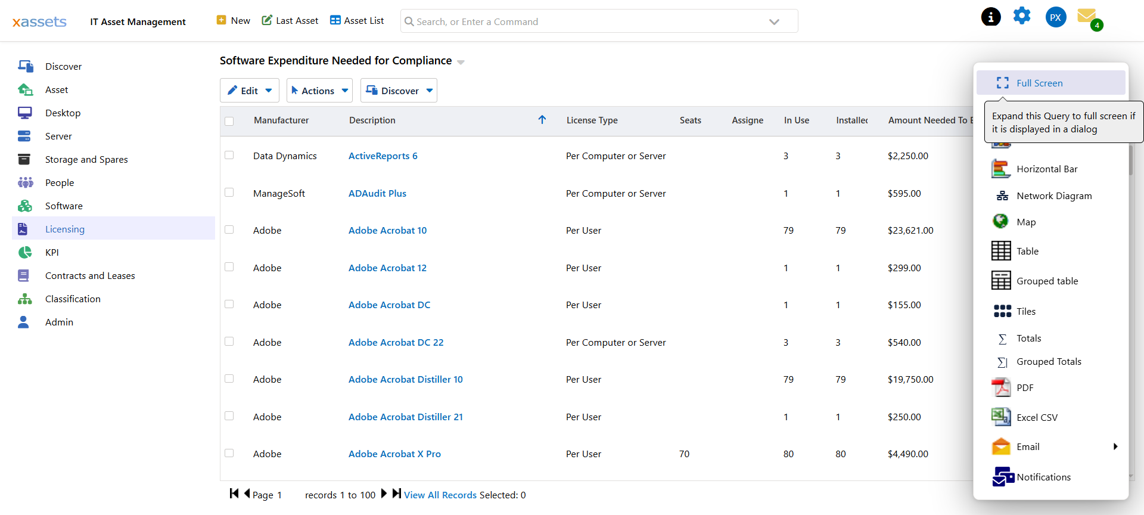Click the Tiles icon
This screenshot has height=515, width=1144.
point(1002,311)
